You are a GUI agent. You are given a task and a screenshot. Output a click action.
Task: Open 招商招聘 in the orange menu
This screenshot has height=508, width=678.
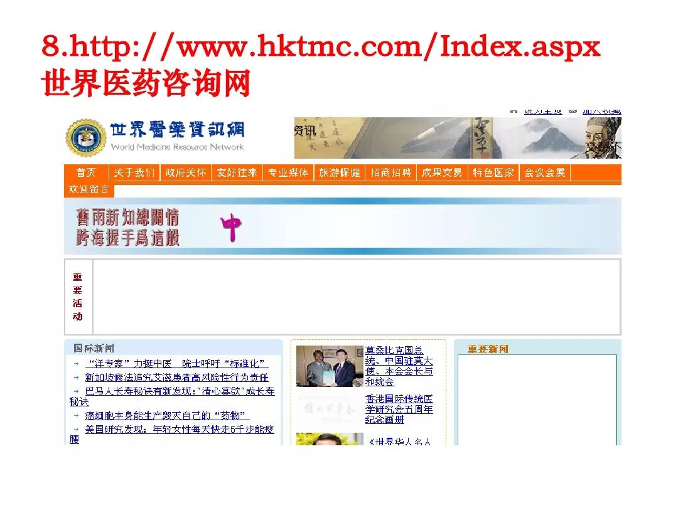tap(390, 173)
